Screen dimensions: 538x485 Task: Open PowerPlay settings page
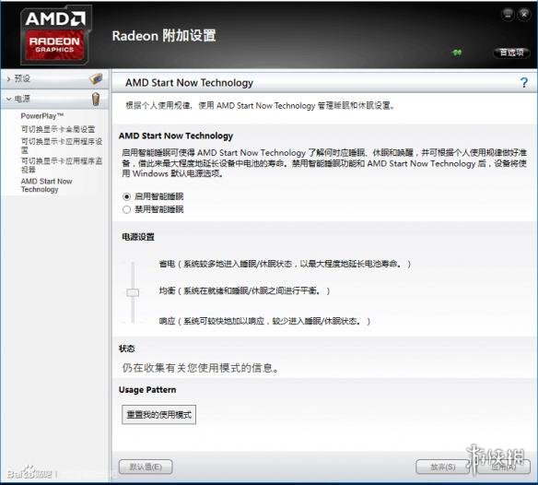tap(42, 116)
